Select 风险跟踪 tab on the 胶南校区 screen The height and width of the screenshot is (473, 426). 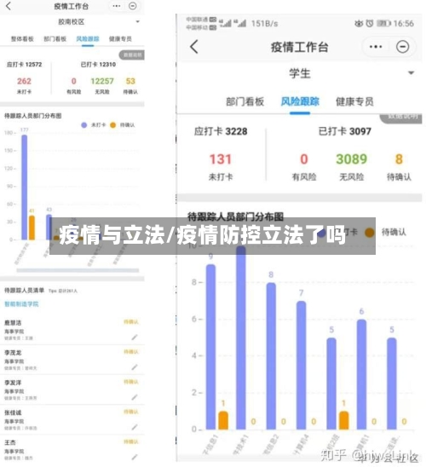coord(88,39)
